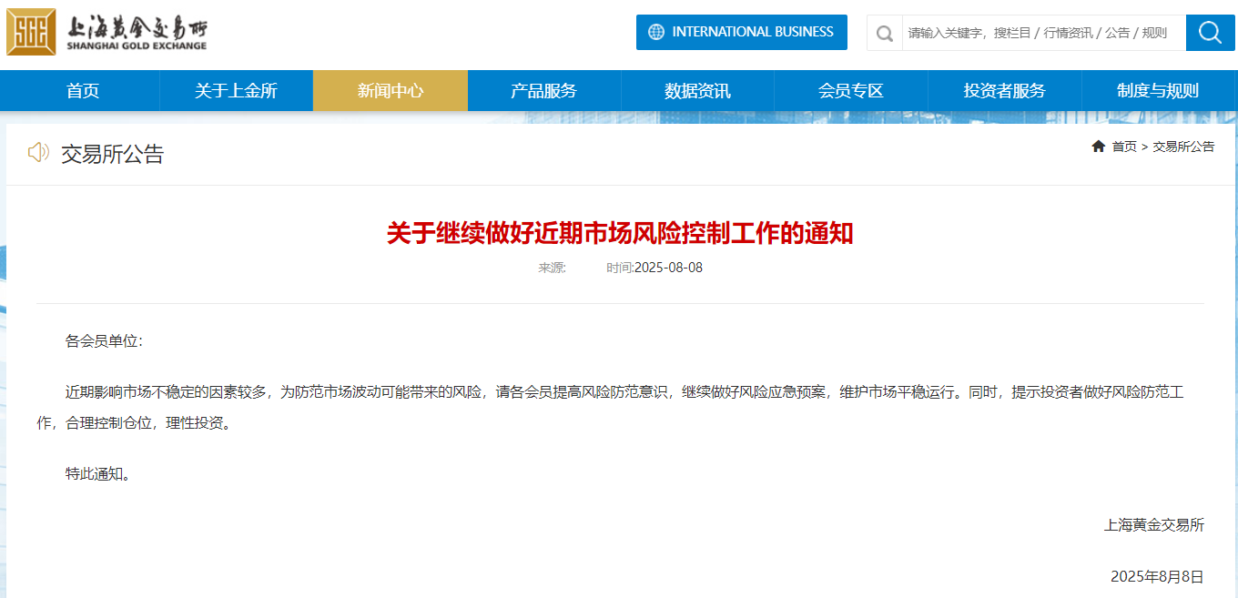Follow the 交易所公告 breadcrumb link

tap(1183, 147)
